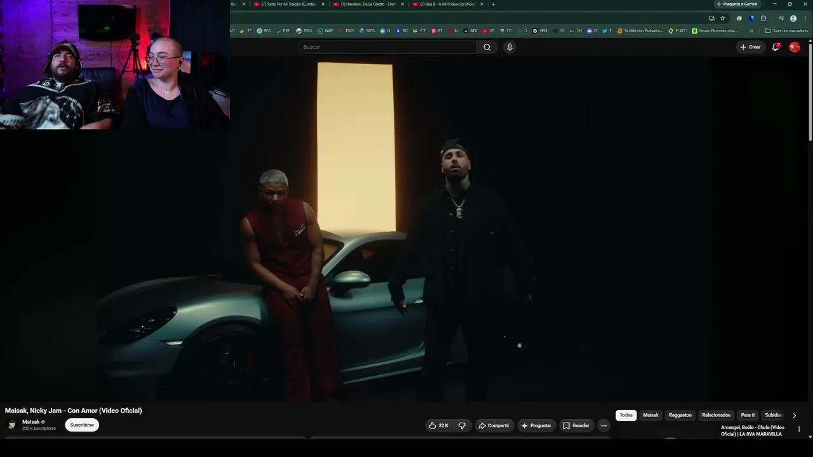This screenshot has width=813, height=457.
Task: Click the Preguntar button
Action: click(537, 425)
